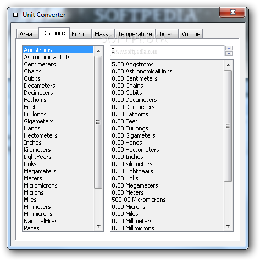Click the 0.00 Kilometers result row
Viewport: 260px width, 261px height.
click(x=167, y=164)
